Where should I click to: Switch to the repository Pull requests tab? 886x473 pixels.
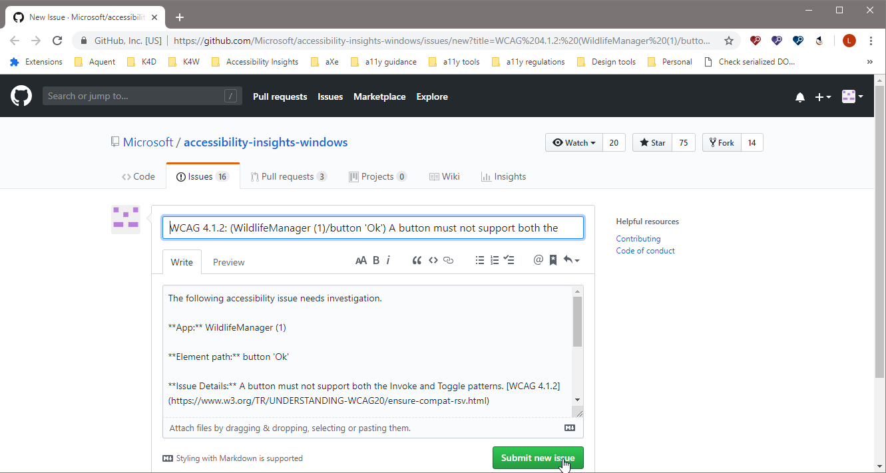289,176
